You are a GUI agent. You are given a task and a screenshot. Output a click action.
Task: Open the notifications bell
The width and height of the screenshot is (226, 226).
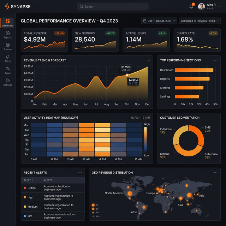click(x=191, y=6)
